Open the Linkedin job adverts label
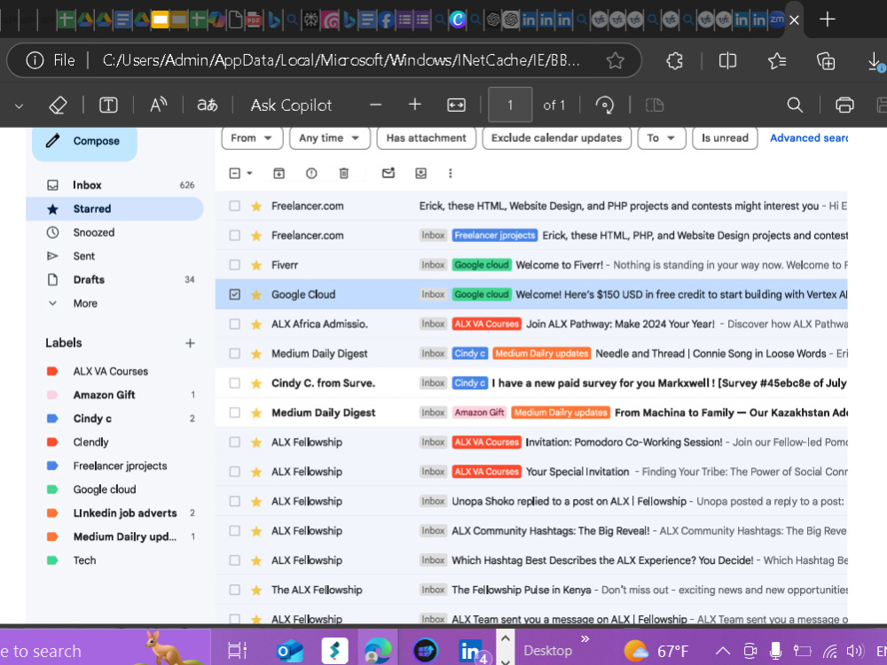 [x=125, y=513]
